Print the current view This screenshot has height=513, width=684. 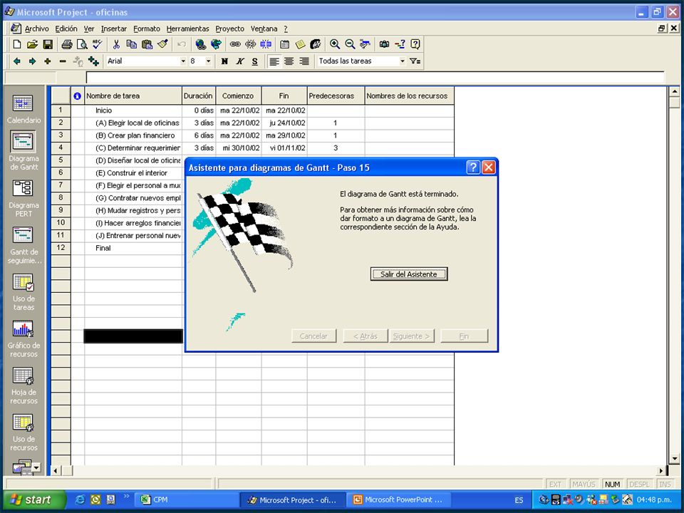pyautogui.click(x=67, y=44)
